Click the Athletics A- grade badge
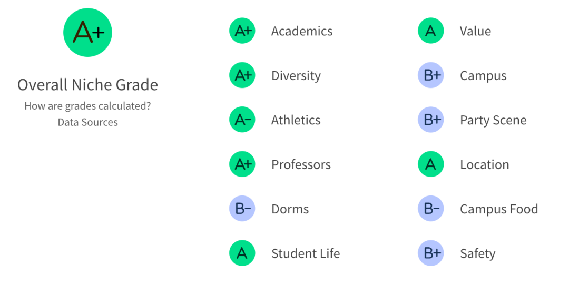Viewport: 569px width, 284px height. pyautogui.click(x=242, y=120)
